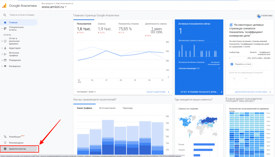Image resolution: width=275 pixels, height=157 pixels.
Task: Click the search magnifier icon in sidebar
Action: click(x=5, y=15)
